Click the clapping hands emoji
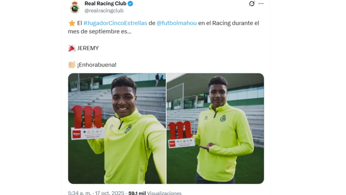 pyautogui.click(x=72, y=65)
